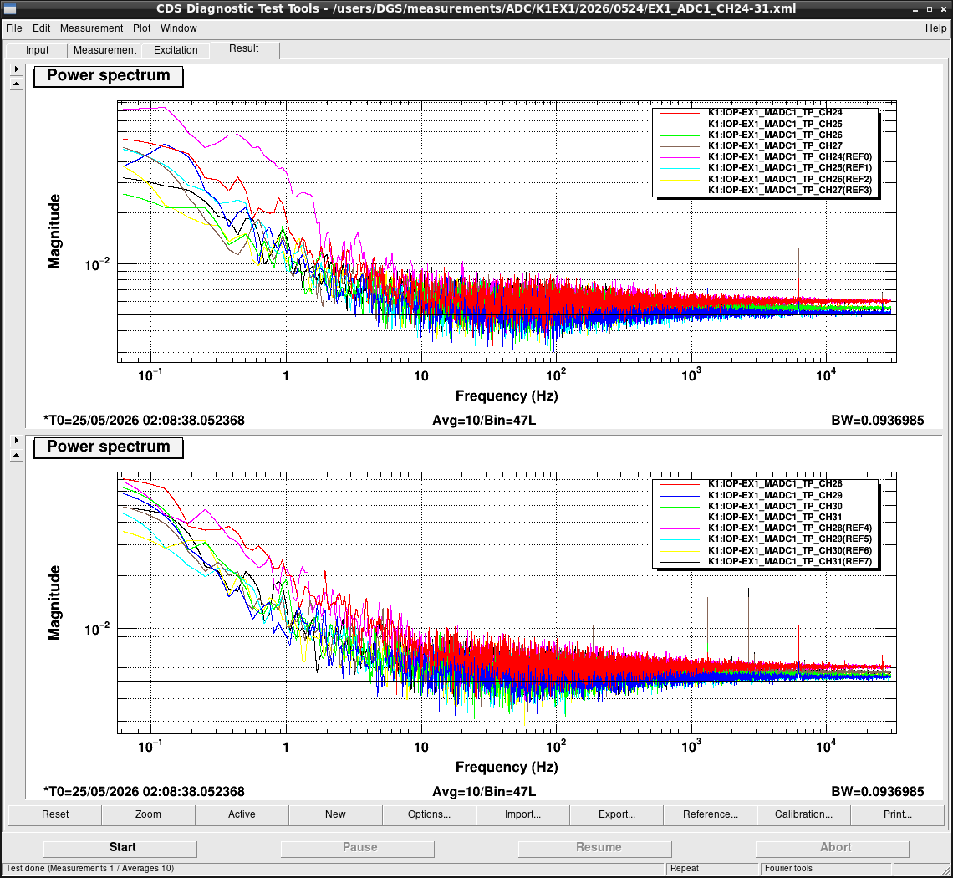Click the right-arrow icon beside bottom Power spectrum
Viewport: 953px width, 878px height.
tap(17, 440)
